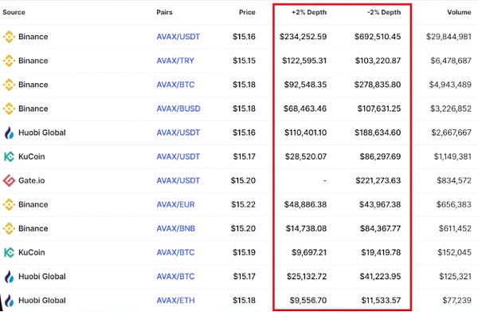Click the Source column header
Image resolution: width=478 pixels, height=312 pixels.
point(14,12)
